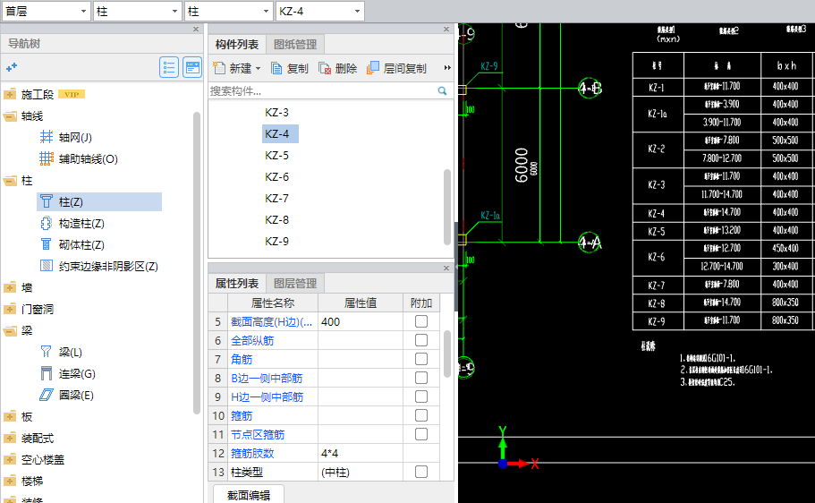Click the search magnifier icon
Screen dimensions: 815x503
tap(442, 91)
